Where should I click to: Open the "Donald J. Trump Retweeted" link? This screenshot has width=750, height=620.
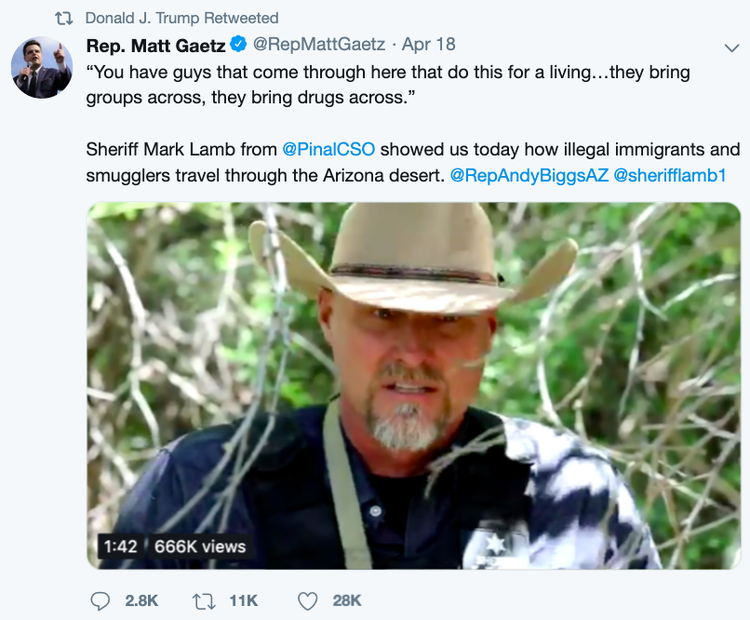(x=181, y=19)
